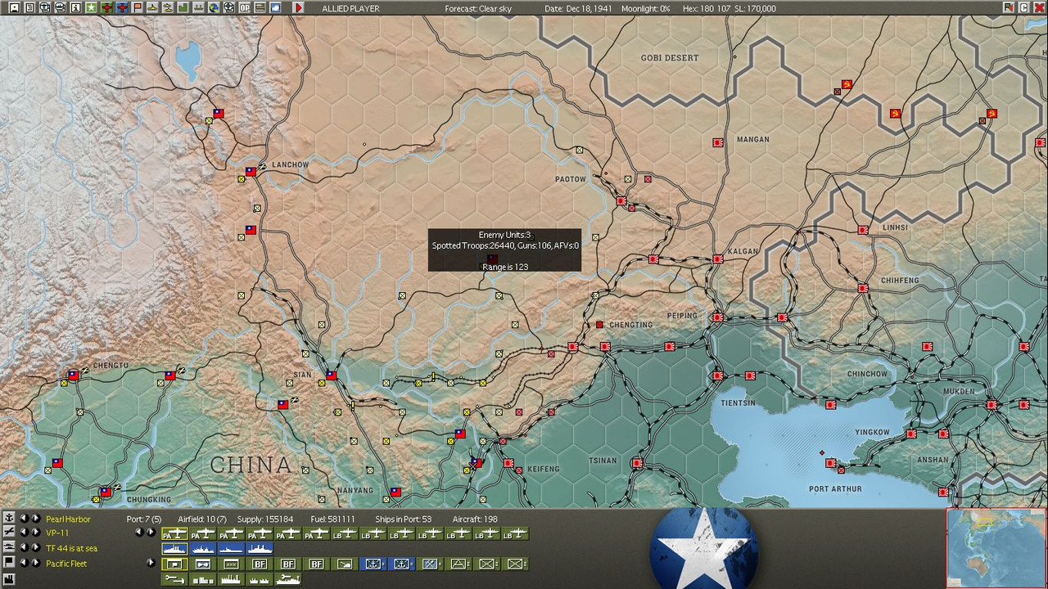The height and width of the screenshot is (589, 1048).
Task: Select the last blue ship task force icon
Action: 260,548
